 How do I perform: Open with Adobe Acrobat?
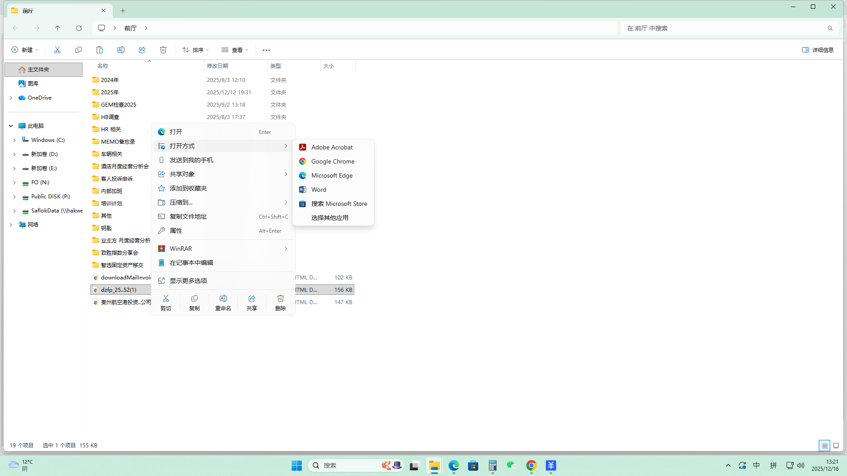pyautogui.click(x=332, y=147)
